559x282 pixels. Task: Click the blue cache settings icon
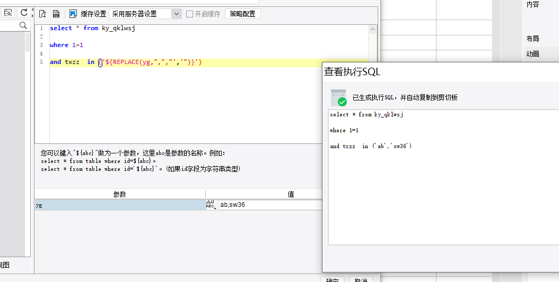(x=73, y=14)
